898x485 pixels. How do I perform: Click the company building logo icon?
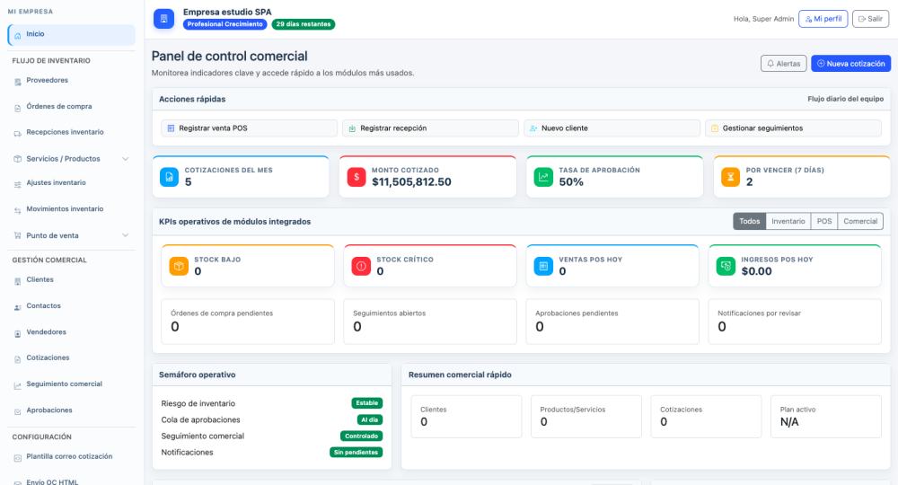[163, 19]
